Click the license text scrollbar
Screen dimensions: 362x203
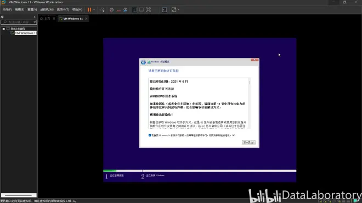[249, 103]
